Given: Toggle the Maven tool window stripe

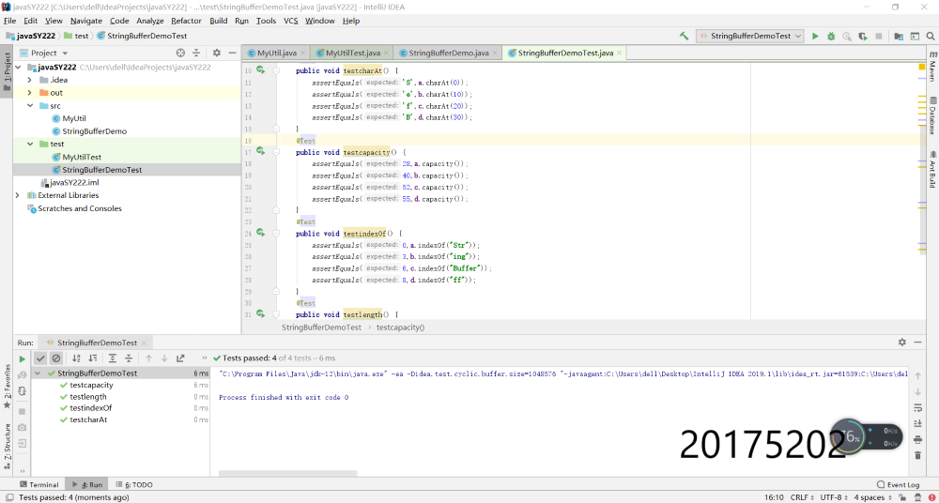Looking at the screenshot, I should pos(932,66).
